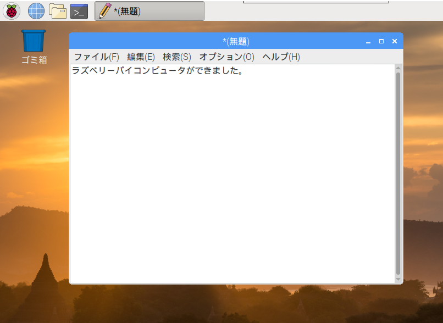Select the *(無題) task button on the taskbar
This screenshot has height=323, width=443.
point(148,10)
